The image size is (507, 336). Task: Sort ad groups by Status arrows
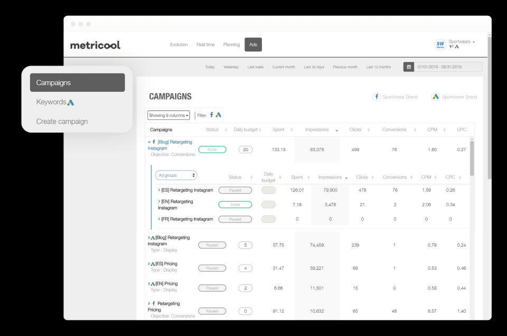pyautogui.click(x=251, y=177)
